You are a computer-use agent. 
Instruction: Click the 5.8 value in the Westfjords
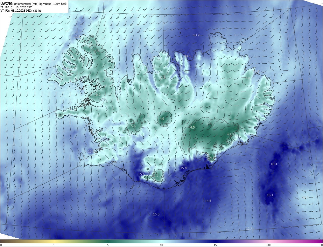97,51
